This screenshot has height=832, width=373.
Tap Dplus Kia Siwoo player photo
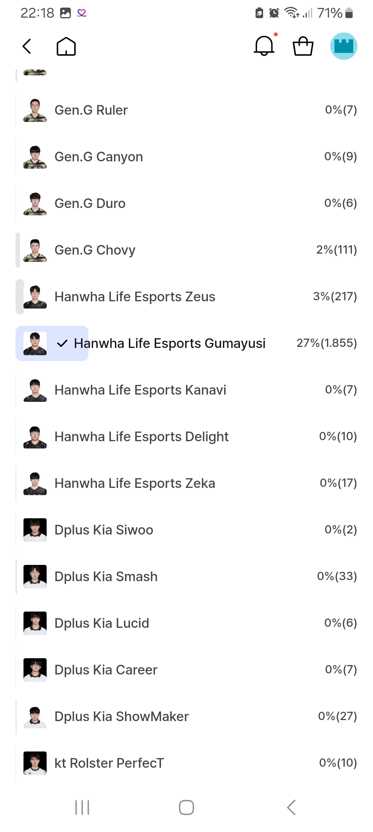coord(35,530)
